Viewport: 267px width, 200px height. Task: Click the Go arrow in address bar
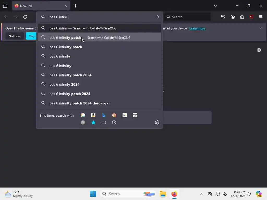[157, 17]
